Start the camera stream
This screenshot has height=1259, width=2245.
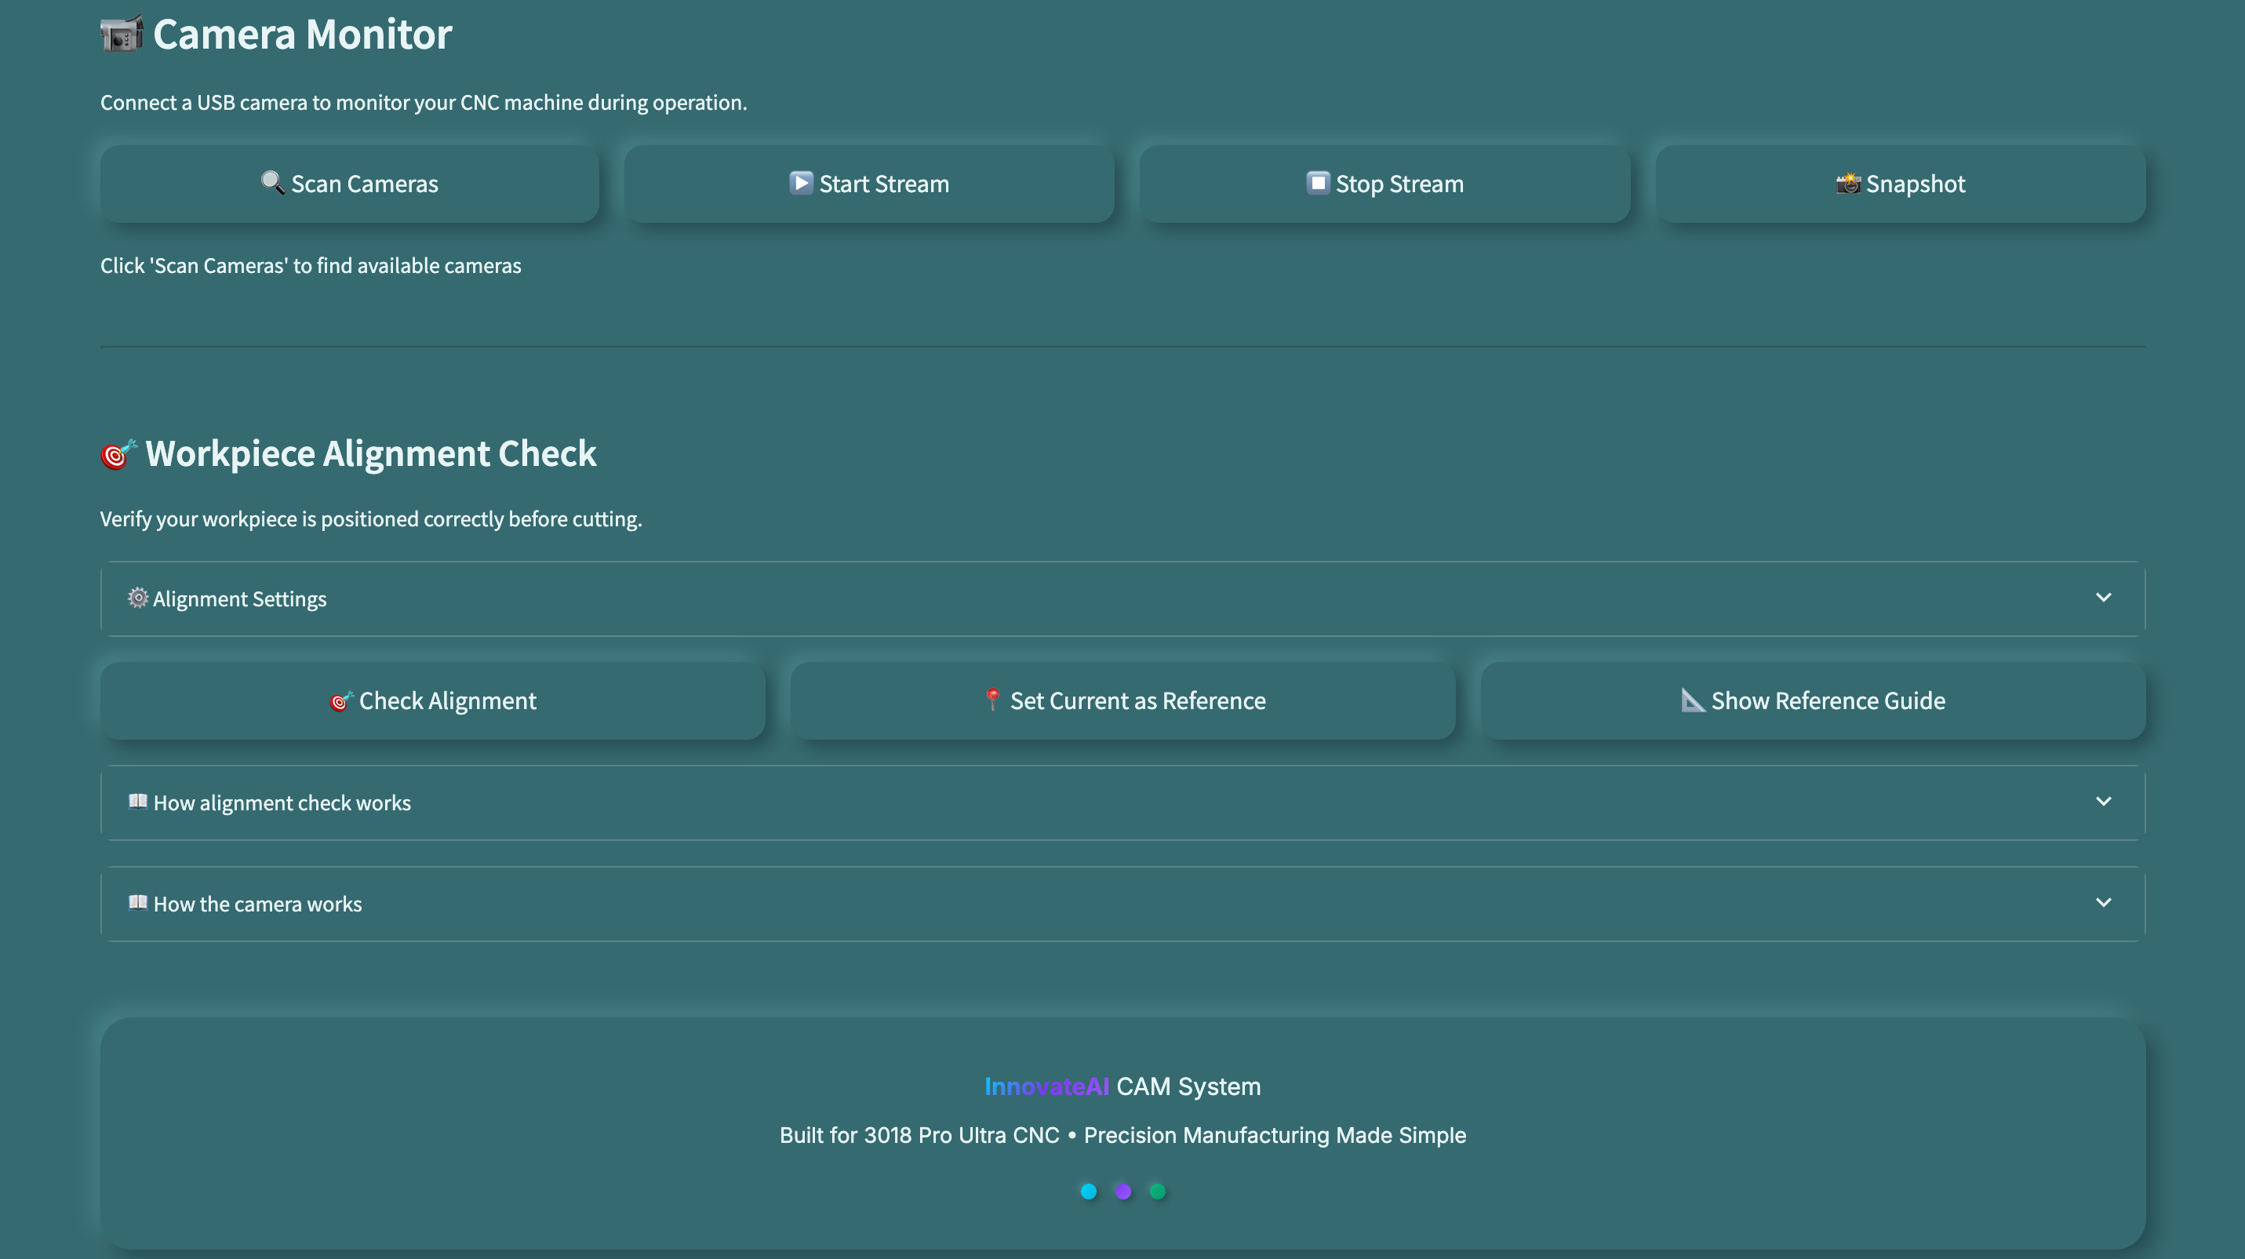coord(869,183)
